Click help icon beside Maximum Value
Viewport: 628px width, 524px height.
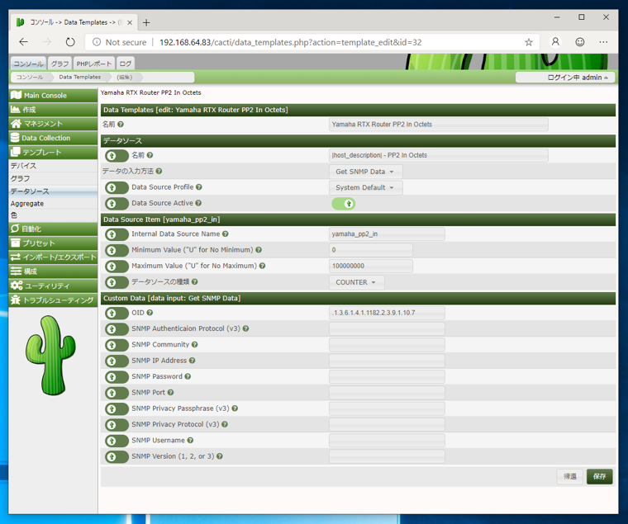coord(262,266)
